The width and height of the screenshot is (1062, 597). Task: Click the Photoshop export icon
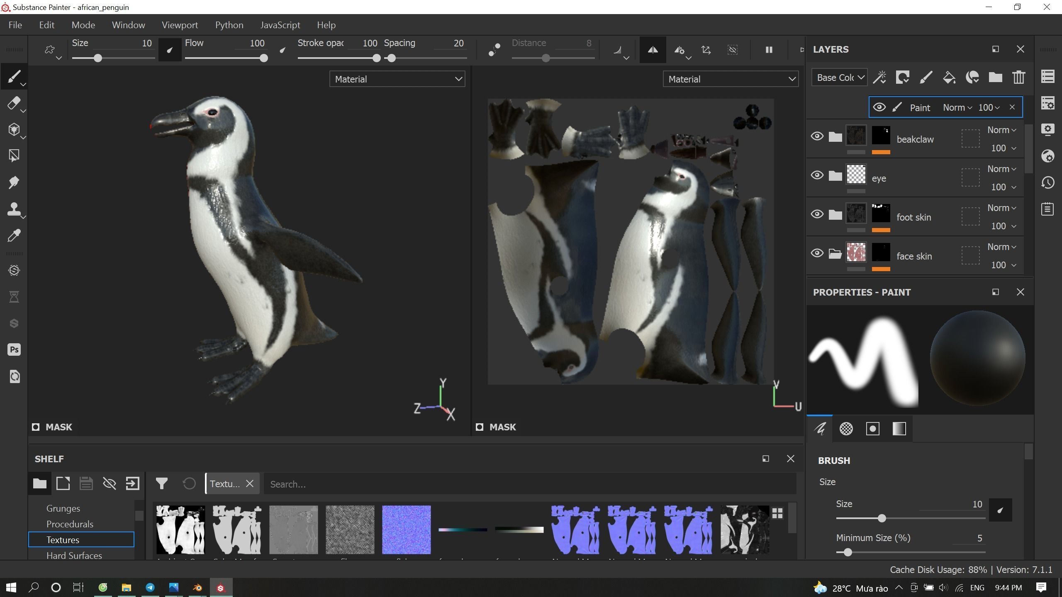pyautogui.click(x=14, y=349)
